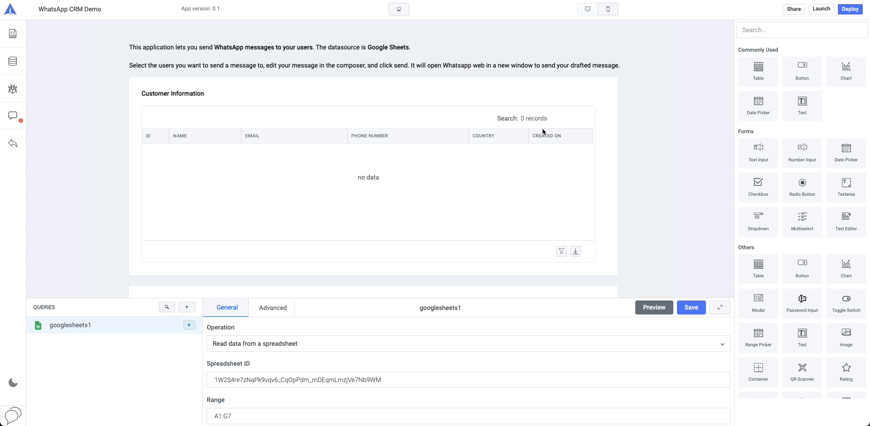The image size is (870, 426).
Task: Open comments icon in left sidebar
Action: (13, 116)
